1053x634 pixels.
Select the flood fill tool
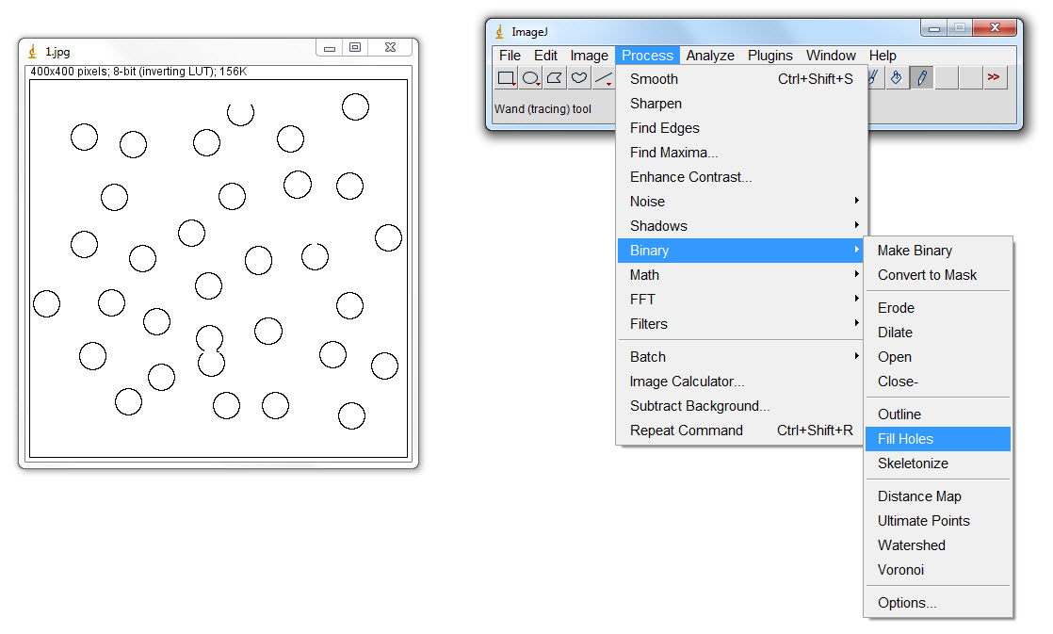pos(899,77)
